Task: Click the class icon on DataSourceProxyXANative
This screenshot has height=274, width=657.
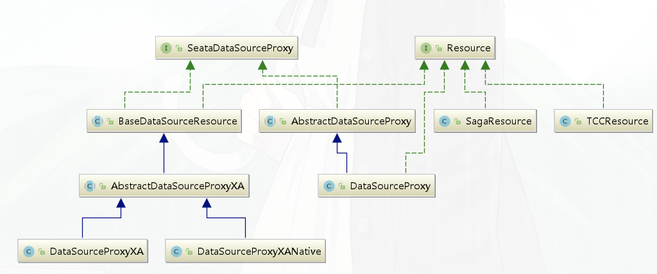Action: click(x=176, y=252)
